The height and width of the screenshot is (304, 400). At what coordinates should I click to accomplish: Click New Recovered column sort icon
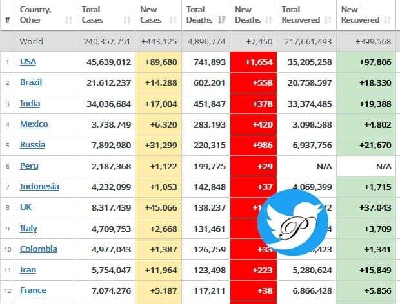click(386, 21)
